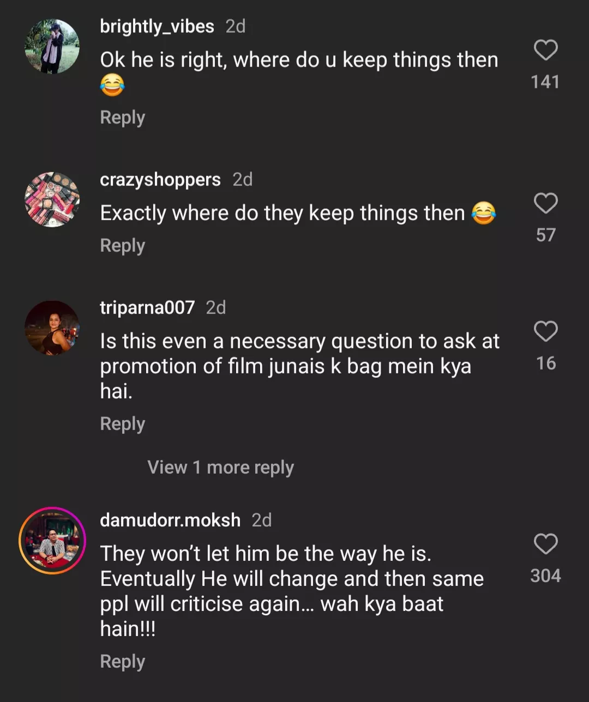The width and height of the screenshot is (589, 702).
Task: View the 141 likes count
Action: tap(545, 82)
